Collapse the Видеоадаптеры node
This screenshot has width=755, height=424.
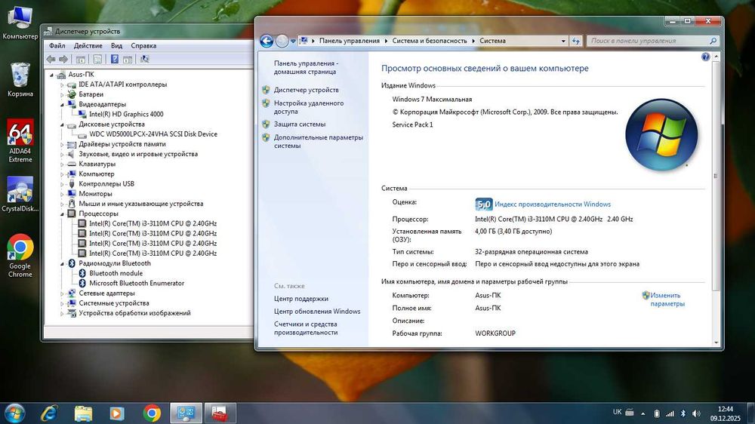(62, 104)
